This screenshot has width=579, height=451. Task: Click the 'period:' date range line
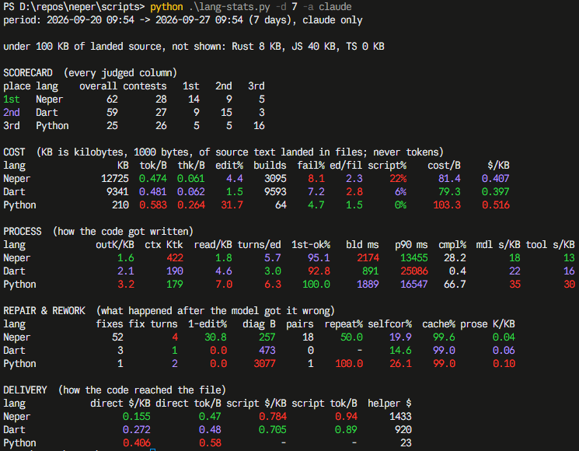(183, 20)
